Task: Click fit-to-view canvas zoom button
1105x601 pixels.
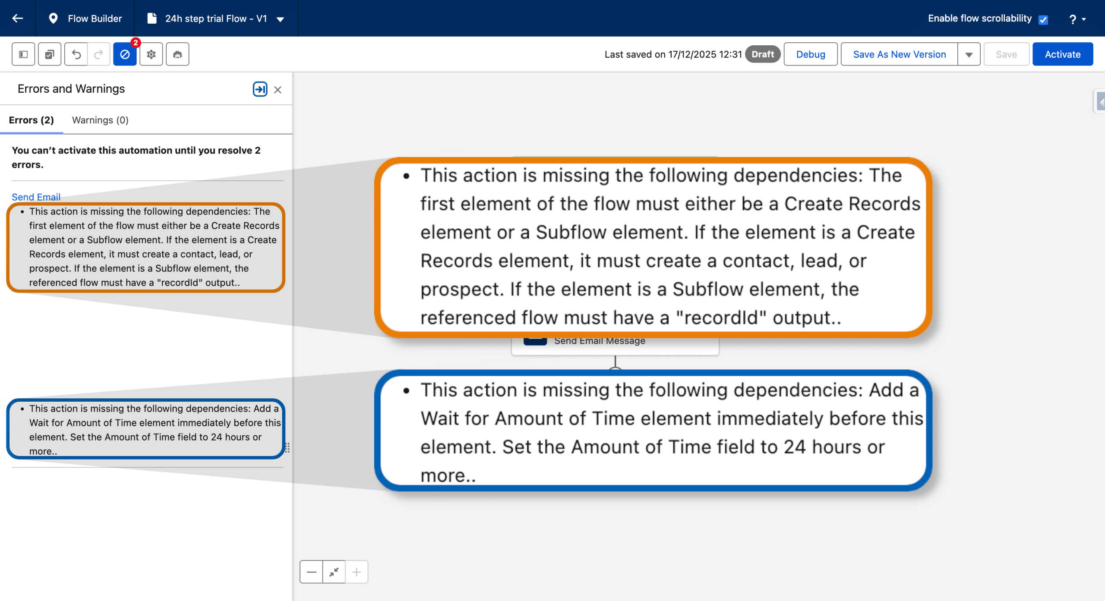Action: 334,572
